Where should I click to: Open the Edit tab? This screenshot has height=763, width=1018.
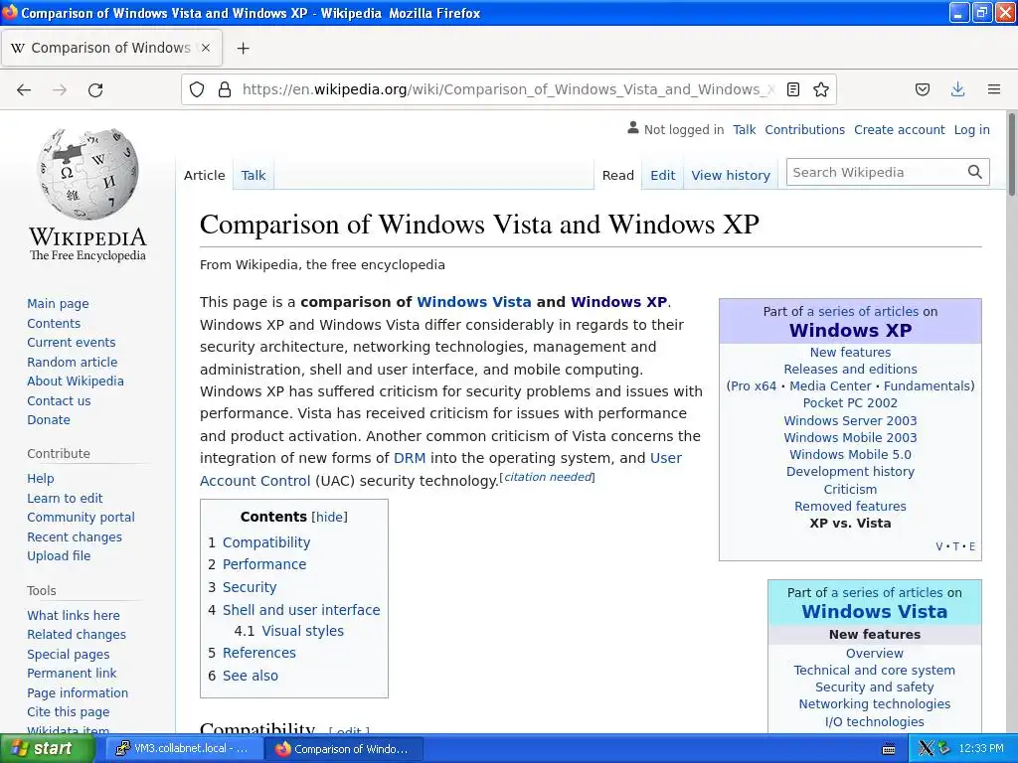pos(662,175)
